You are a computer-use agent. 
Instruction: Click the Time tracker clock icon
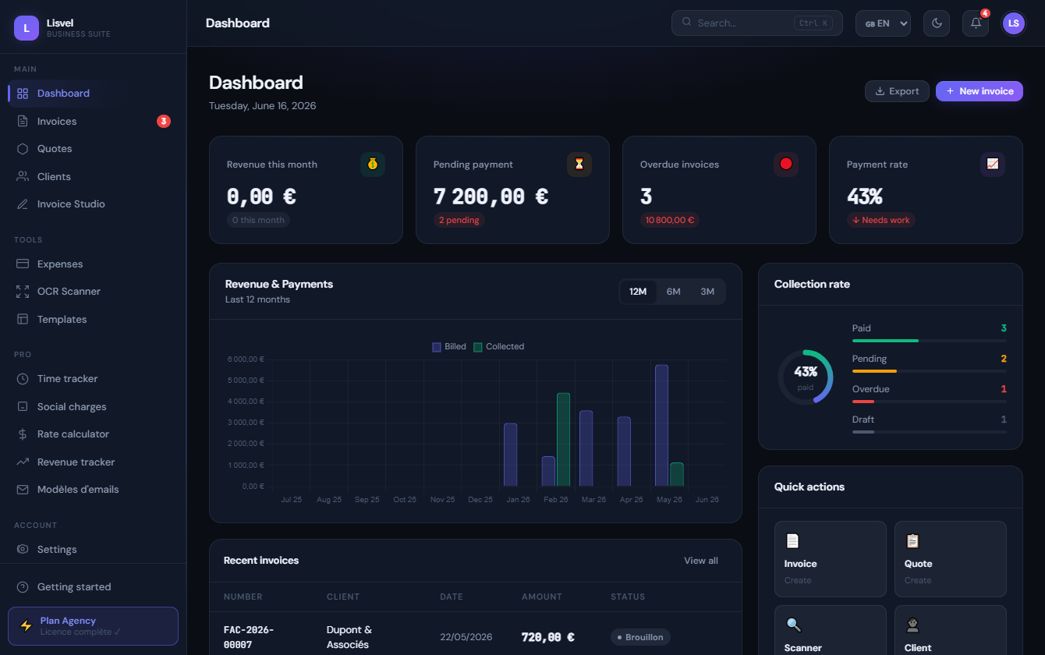[23, 379]
